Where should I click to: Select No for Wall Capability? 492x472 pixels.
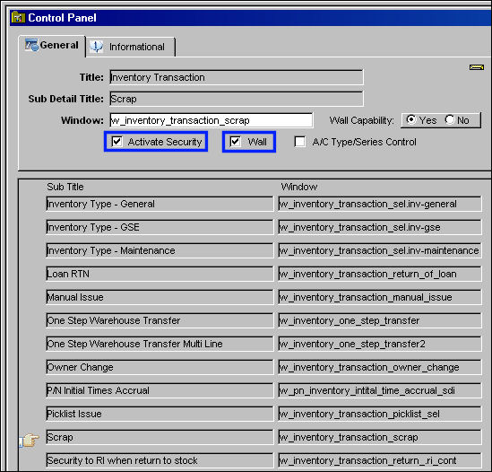coord(450,119)
